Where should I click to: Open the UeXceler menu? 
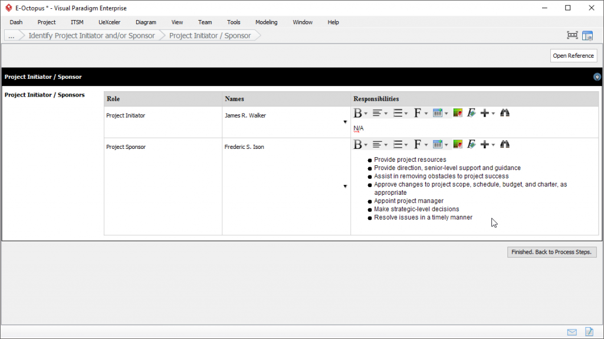pos(109,22)
